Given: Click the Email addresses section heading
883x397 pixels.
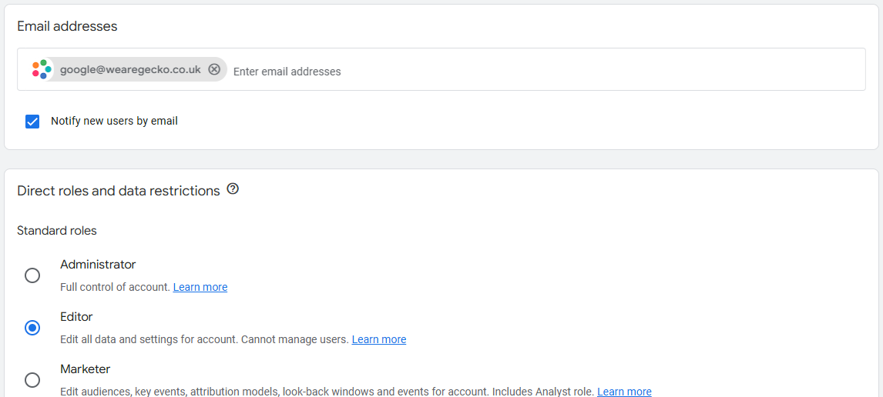Looking at the screenshot, I should [67, 26].
